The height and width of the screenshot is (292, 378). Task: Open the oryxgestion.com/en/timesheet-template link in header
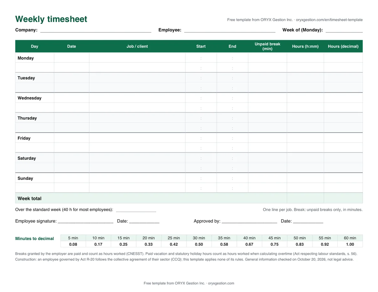point(329,20)
